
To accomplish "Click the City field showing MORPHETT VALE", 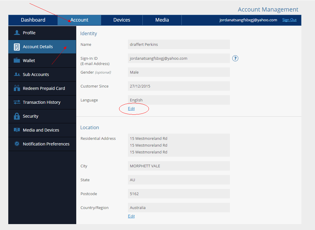I will click(x=179, y=166).
